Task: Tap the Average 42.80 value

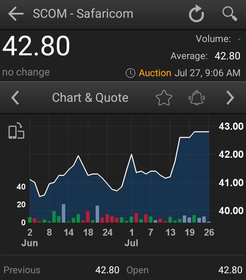Action: (x=227, y=56)
